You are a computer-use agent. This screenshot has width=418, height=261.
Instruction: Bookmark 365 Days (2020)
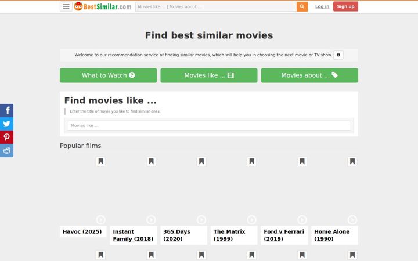point(201,161)
